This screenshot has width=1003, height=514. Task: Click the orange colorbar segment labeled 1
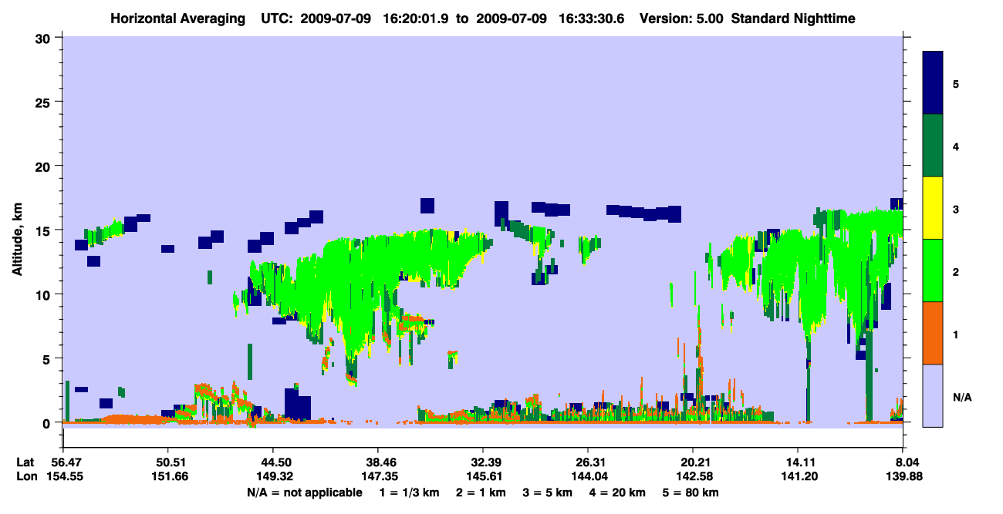point(933,333)
